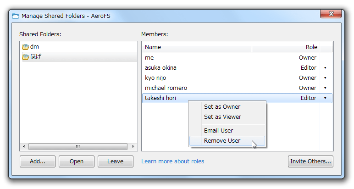354x189 pixels.
Task: Select the takeshi hori member name
Action: click(160, 98)
